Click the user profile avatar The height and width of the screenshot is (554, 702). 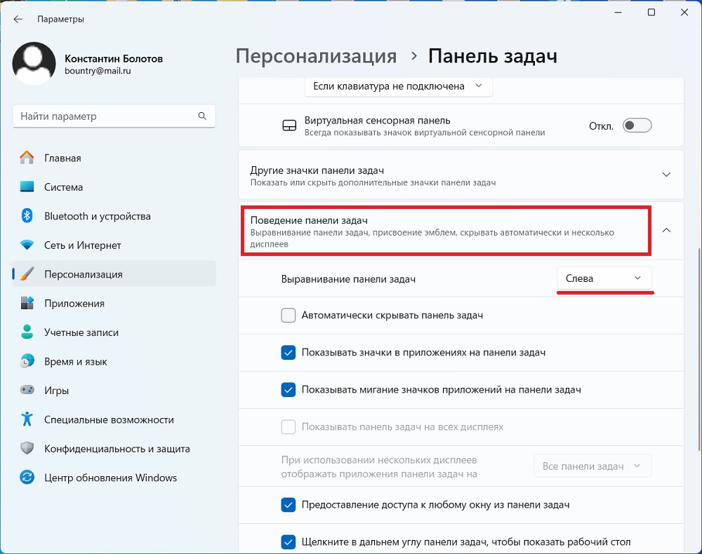[34, 64]
